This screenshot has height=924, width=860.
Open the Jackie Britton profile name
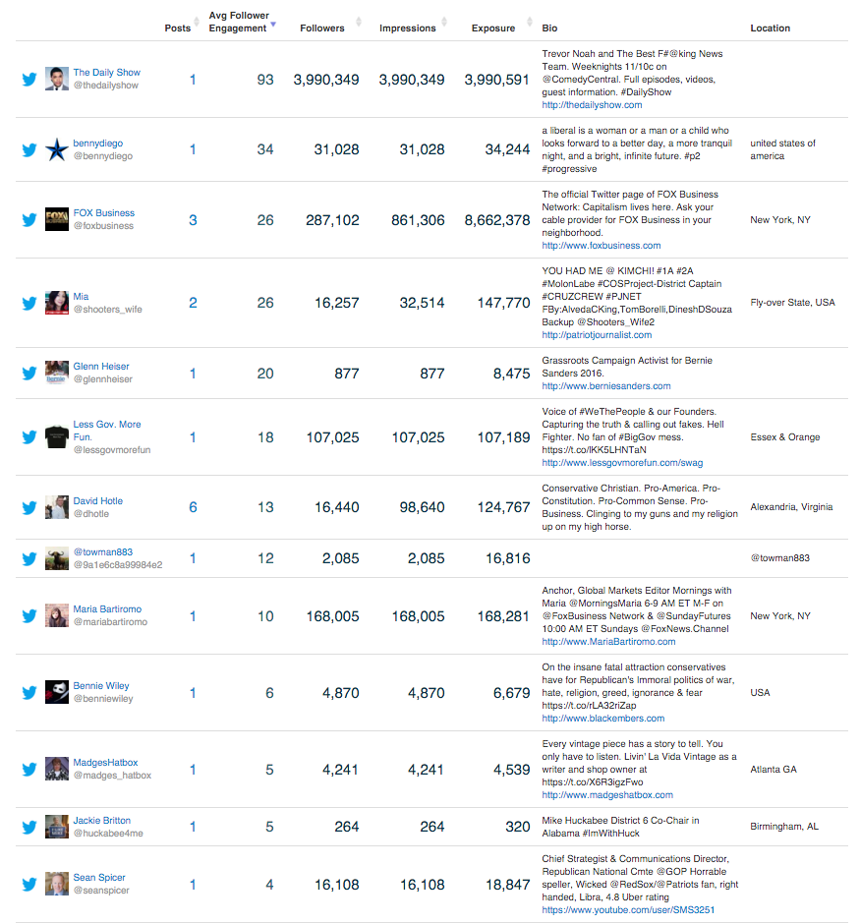coord(102,820)
